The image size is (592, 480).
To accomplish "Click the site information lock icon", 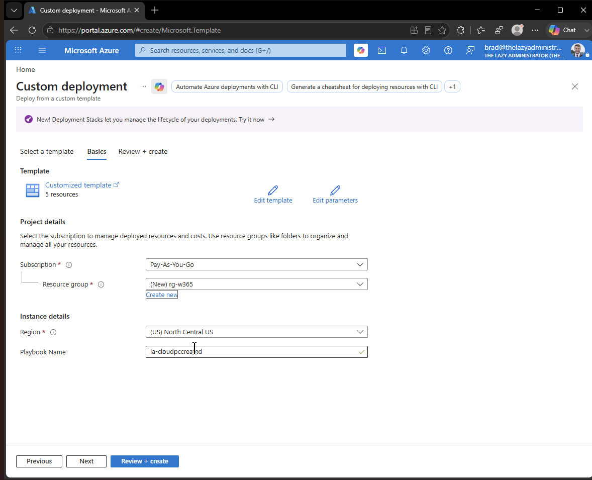I will click(x=50, y=30).
